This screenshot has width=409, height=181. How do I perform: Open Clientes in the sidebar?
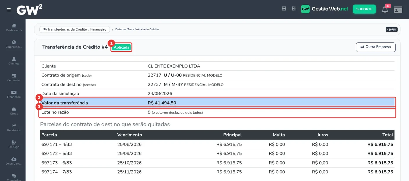pos(14,61)
